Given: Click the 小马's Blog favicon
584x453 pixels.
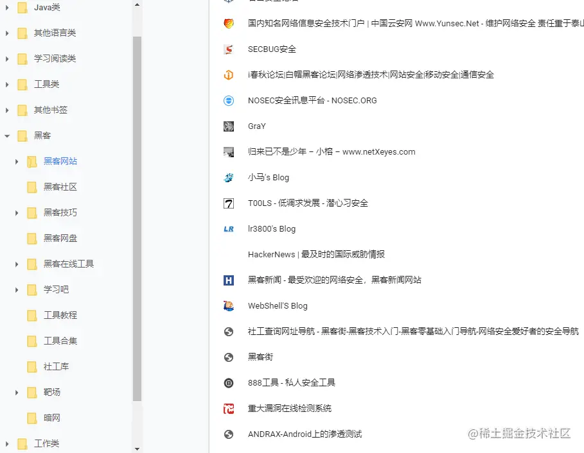Looking at the screenshot, I should 229,177.
